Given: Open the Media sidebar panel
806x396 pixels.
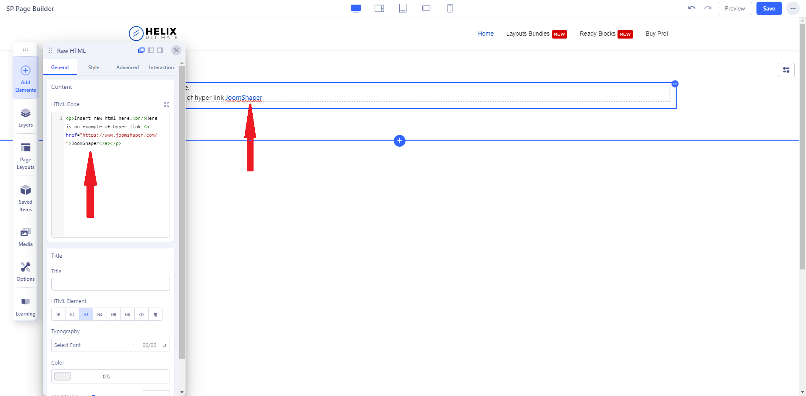Looking at the screenshot, I should click(26, 237).
